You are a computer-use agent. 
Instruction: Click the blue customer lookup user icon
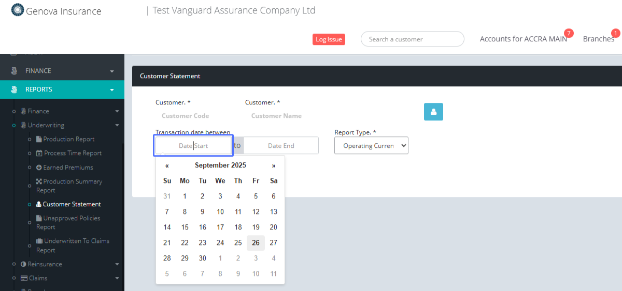(433, 112)
